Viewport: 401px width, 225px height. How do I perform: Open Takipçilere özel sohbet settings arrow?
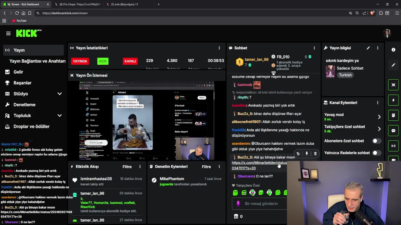[379, 129]
